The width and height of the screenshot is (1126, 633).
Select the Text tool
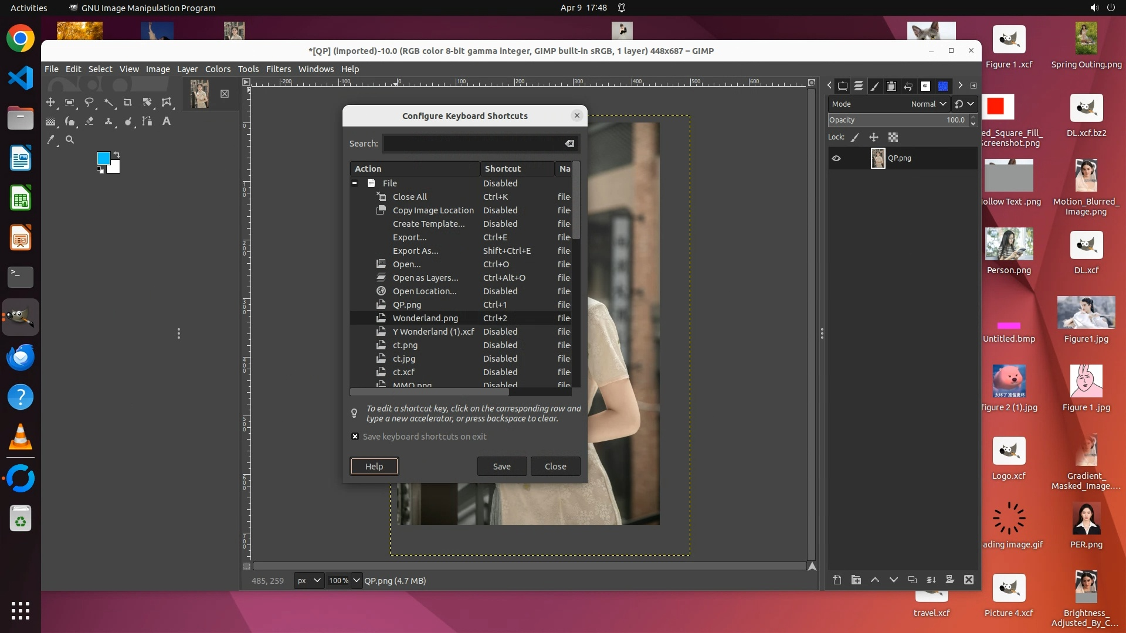click(x=167, y=121)
